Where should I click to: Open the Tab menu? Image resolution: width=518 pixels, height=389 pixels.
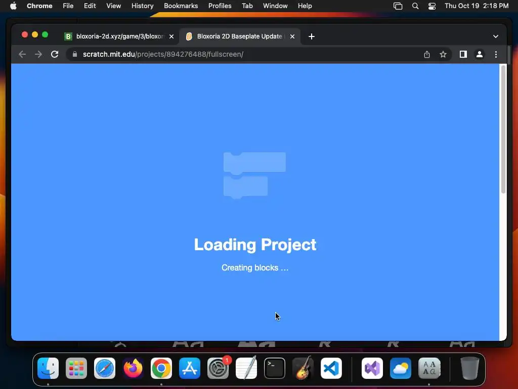[x=247, y=6]
